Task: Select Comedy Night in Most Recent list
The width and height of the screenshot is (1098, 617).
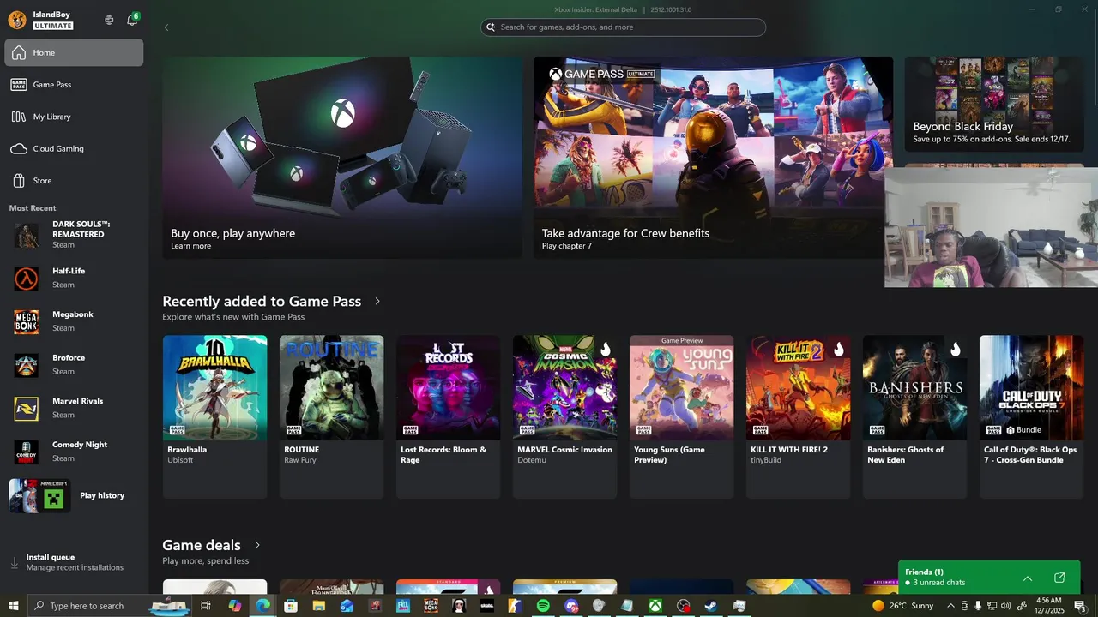Action: click(74, 452)
